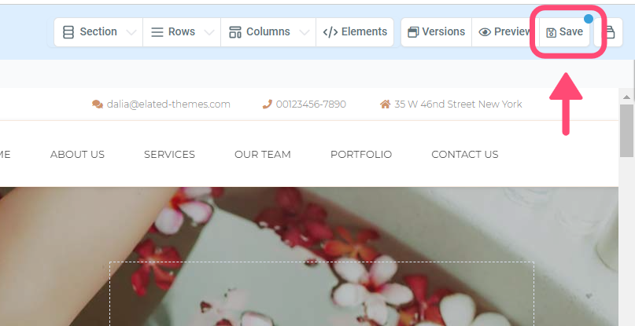635x326 pixels.
Task: Expand the Rows dropdown chevron
Action: [x=209, y=32]
